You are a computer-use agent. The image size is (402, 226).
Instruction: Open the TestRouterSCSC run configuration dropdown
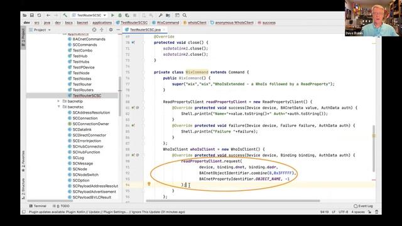tap(89, 15)
